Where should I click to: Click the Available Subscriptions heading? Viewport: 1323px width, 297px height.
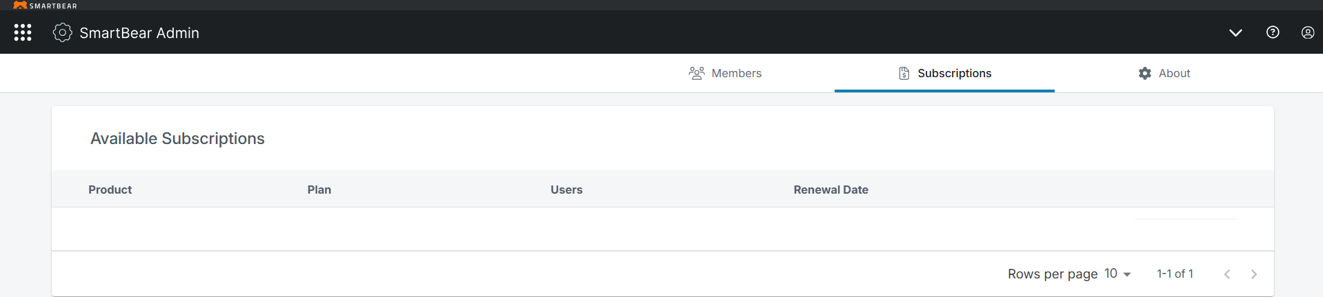tap(177, 139)
